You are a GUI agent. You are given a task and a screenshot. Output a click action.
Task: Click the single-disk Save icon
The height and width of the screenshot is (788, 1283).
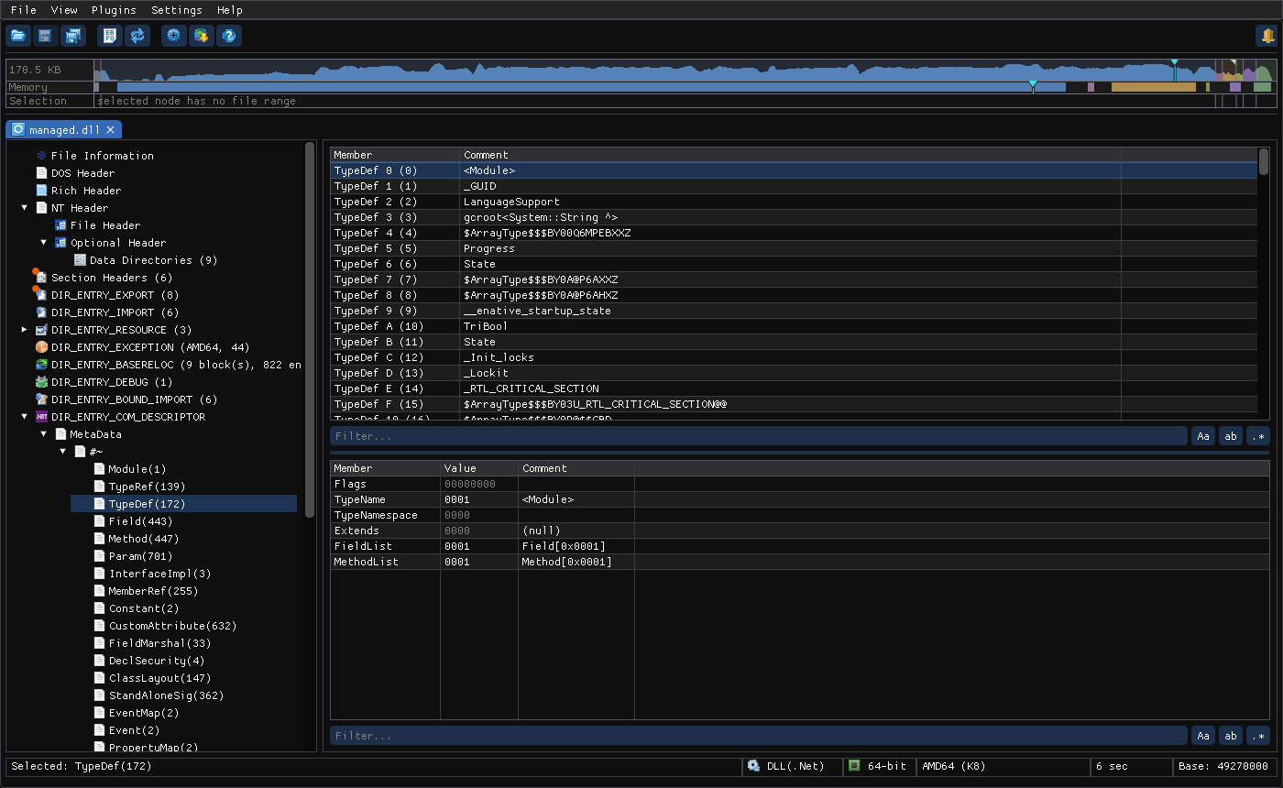tap(45, 36)
